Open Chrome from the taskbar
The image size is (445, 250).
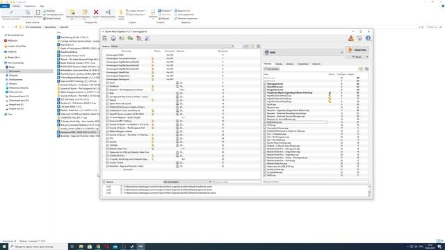(98, 247)
